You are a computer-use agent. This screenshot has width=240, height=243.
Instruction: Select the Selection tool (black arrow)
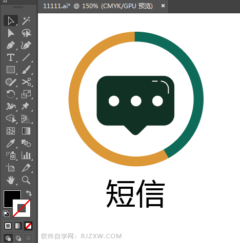pyautogui.click(x=11, y=20)
